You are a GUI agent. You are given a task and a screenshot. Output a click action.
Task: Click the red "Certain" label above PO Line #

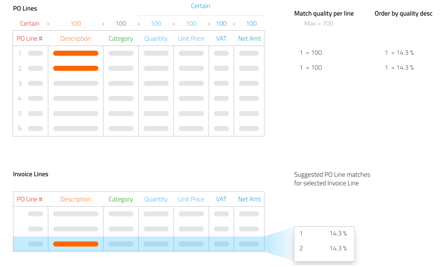pos(30,23)
